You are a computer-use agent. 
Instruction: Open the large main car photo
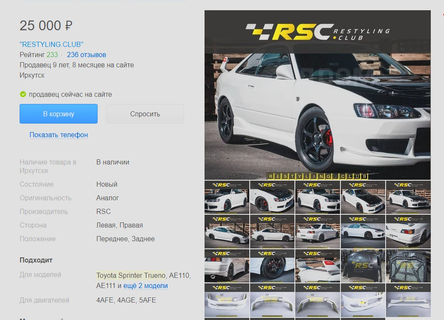click(317, 95)
